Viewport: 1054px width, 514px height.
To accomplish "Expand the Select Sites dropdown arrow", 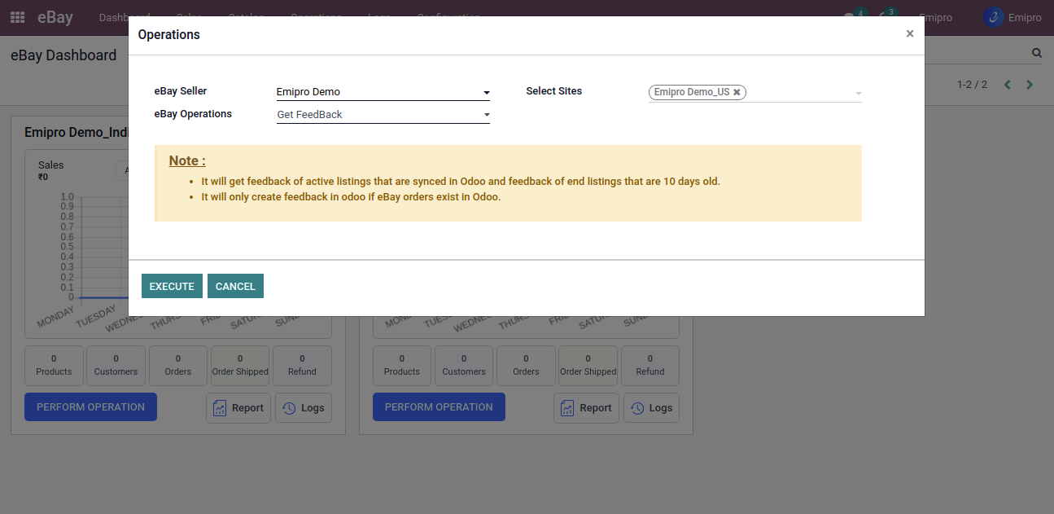I will [x=858, y=94].
